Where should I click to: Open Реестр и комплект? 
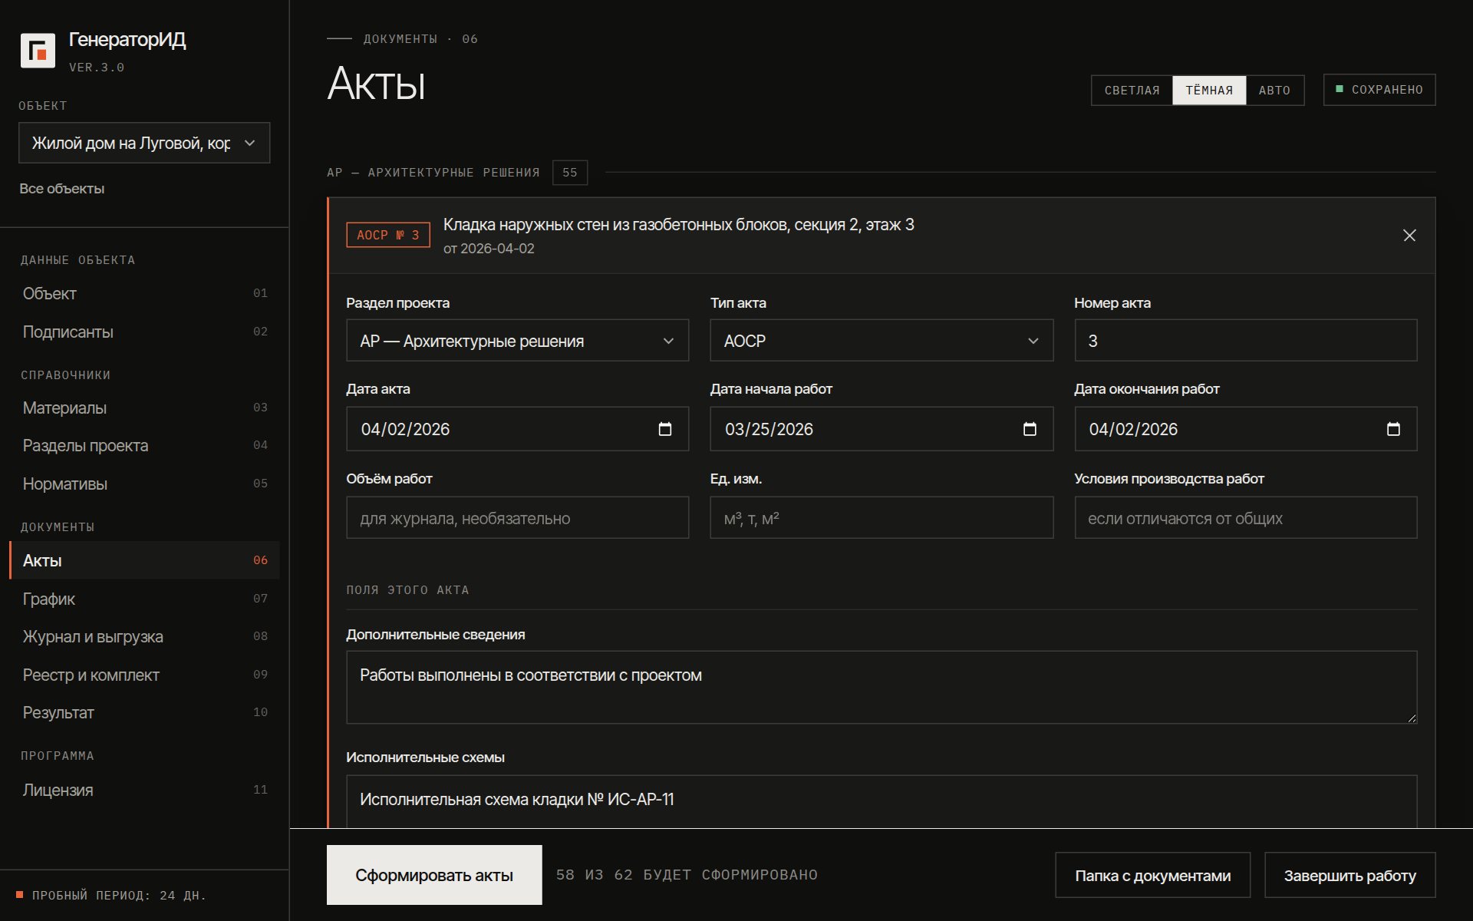pyautogui.click(x=144, y=675)
